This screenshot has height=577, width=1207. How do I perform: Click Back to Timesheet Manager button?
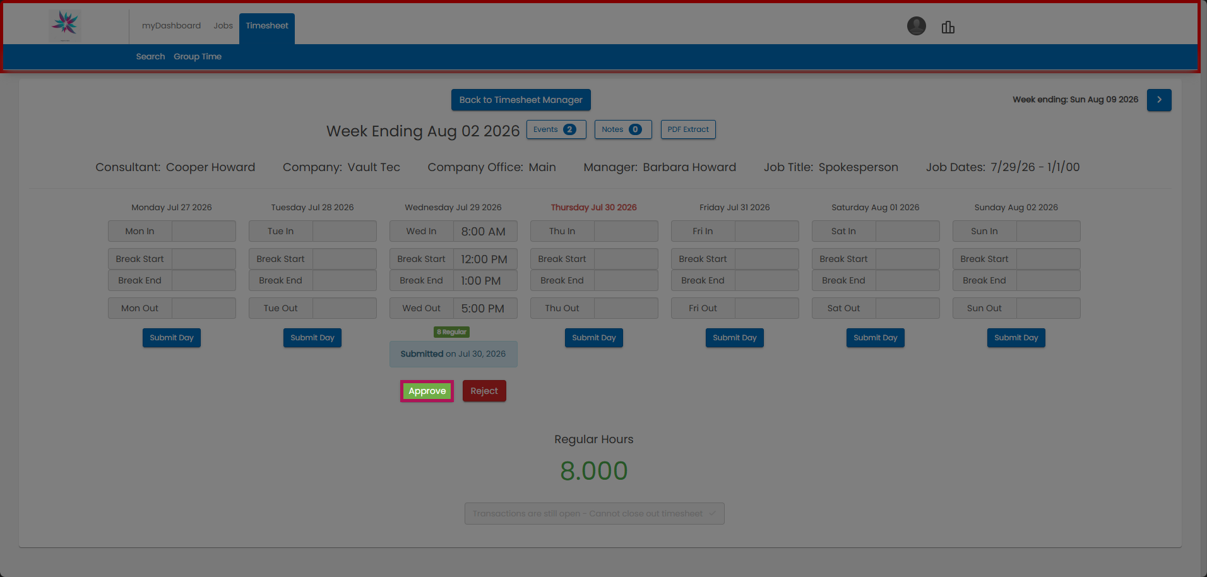(521, 100)
